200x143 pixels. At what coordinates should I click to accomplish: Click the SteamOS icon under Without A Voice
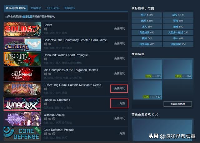pyautogui.click(x=54, y=119)
